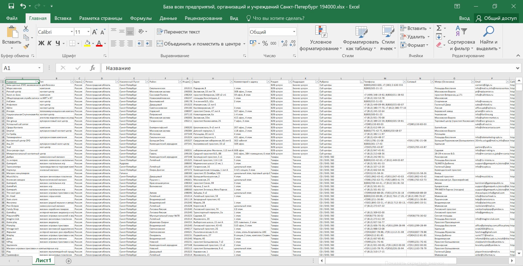This screenshot has width=523, height=266.
Task: Toggle Перенести текст wrap text
Action: point(179,32)
